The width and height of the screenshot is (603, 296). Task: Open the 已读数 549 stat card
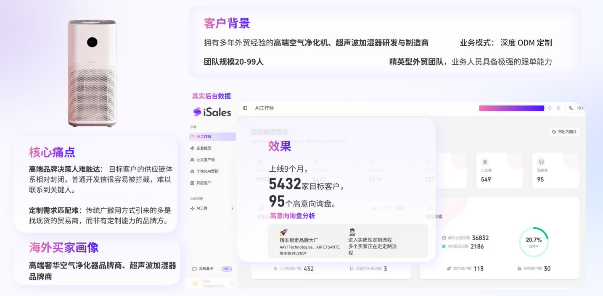coord(500,170)
